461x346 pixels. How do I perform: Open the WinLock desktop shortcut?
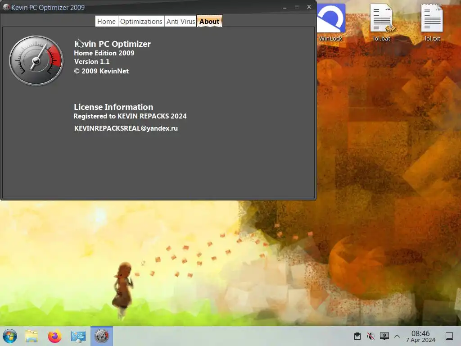[331, 23]
